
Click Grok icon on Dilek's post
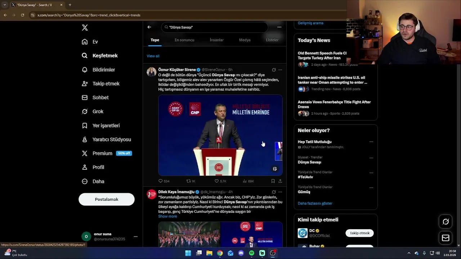point(274,192)
